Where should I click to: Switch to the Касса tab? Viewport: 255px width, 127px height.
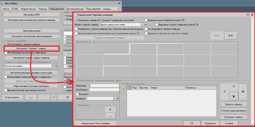pyautogui.click(x=6, y=9)
